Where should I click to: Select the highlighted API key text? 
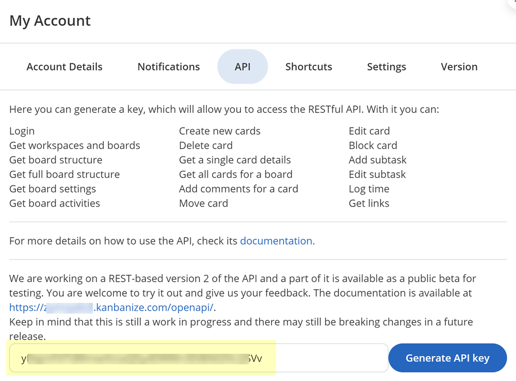tap(144, 358)
